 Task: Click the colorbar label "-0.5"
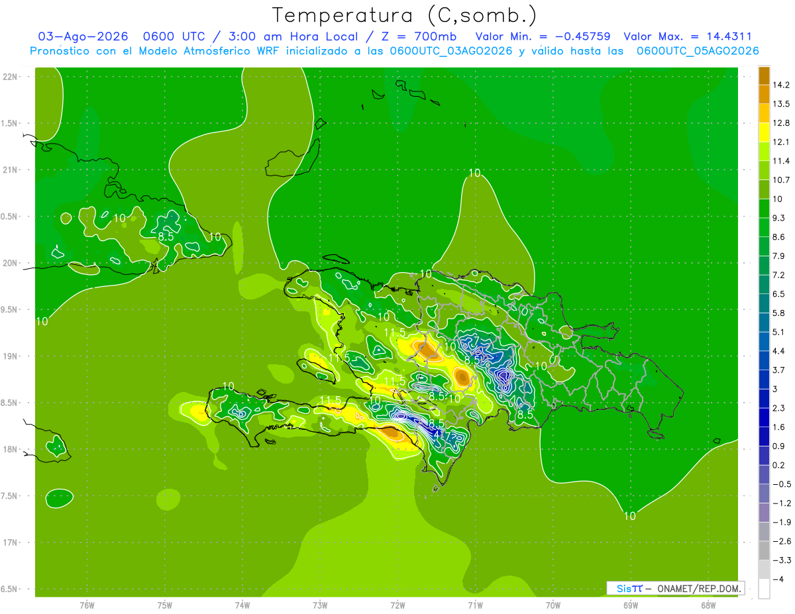780,484
